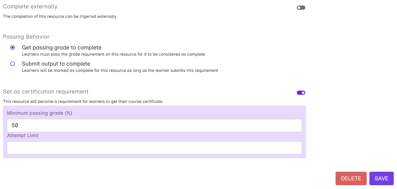Click "Learners must pass the grade requirement" description
Screen dimensions: 397x189
[113, 54]
